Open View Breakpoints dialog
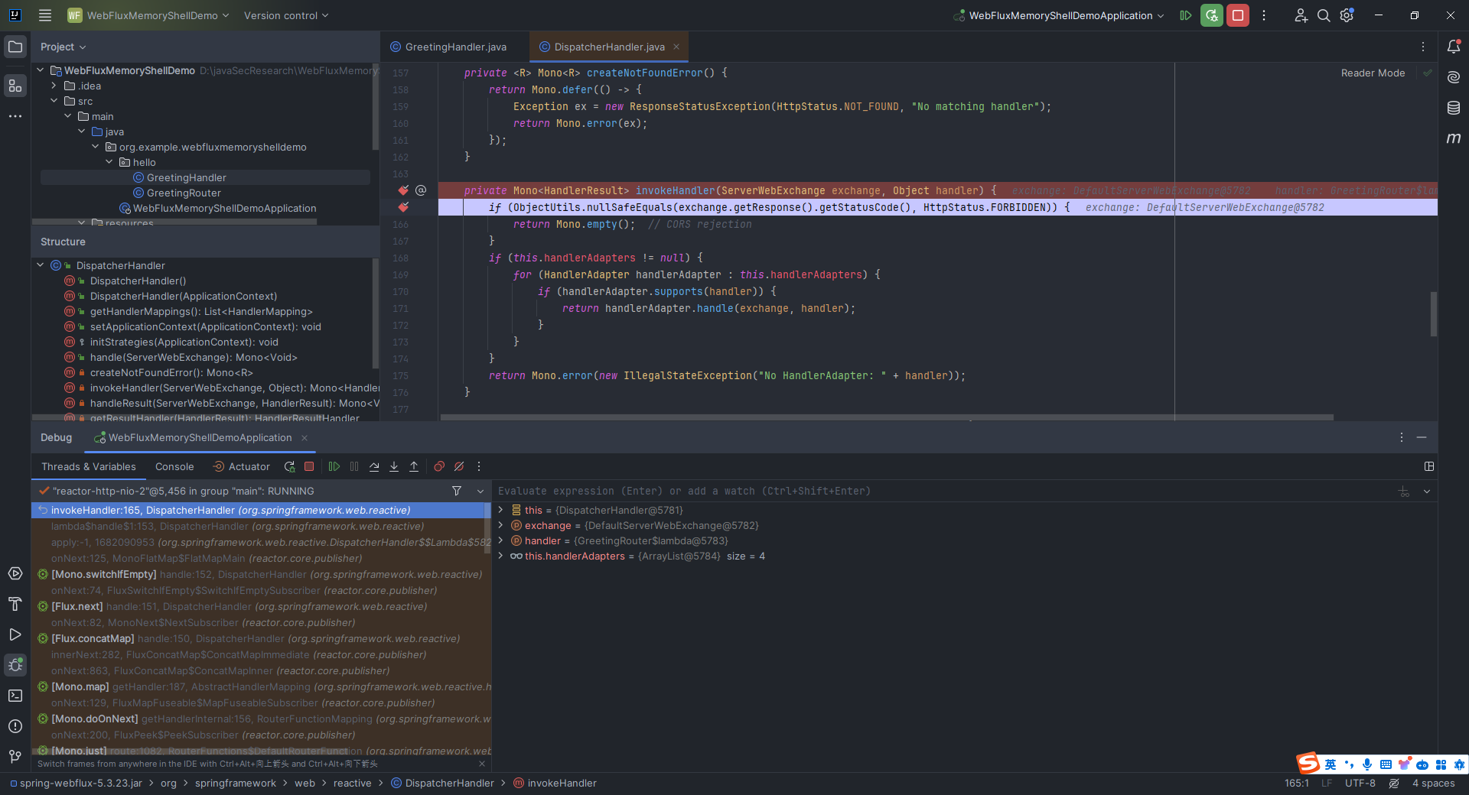This screenshot has width=1469, height=795. coord(439,466)
